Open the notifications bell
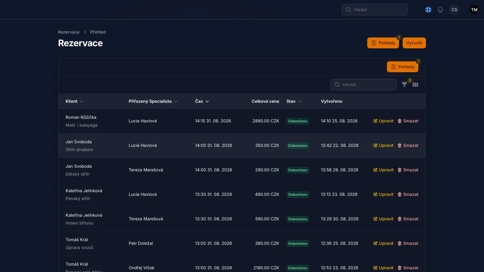Image resolution: width=484 pixels, height=272 pixels. click(440, 10)
